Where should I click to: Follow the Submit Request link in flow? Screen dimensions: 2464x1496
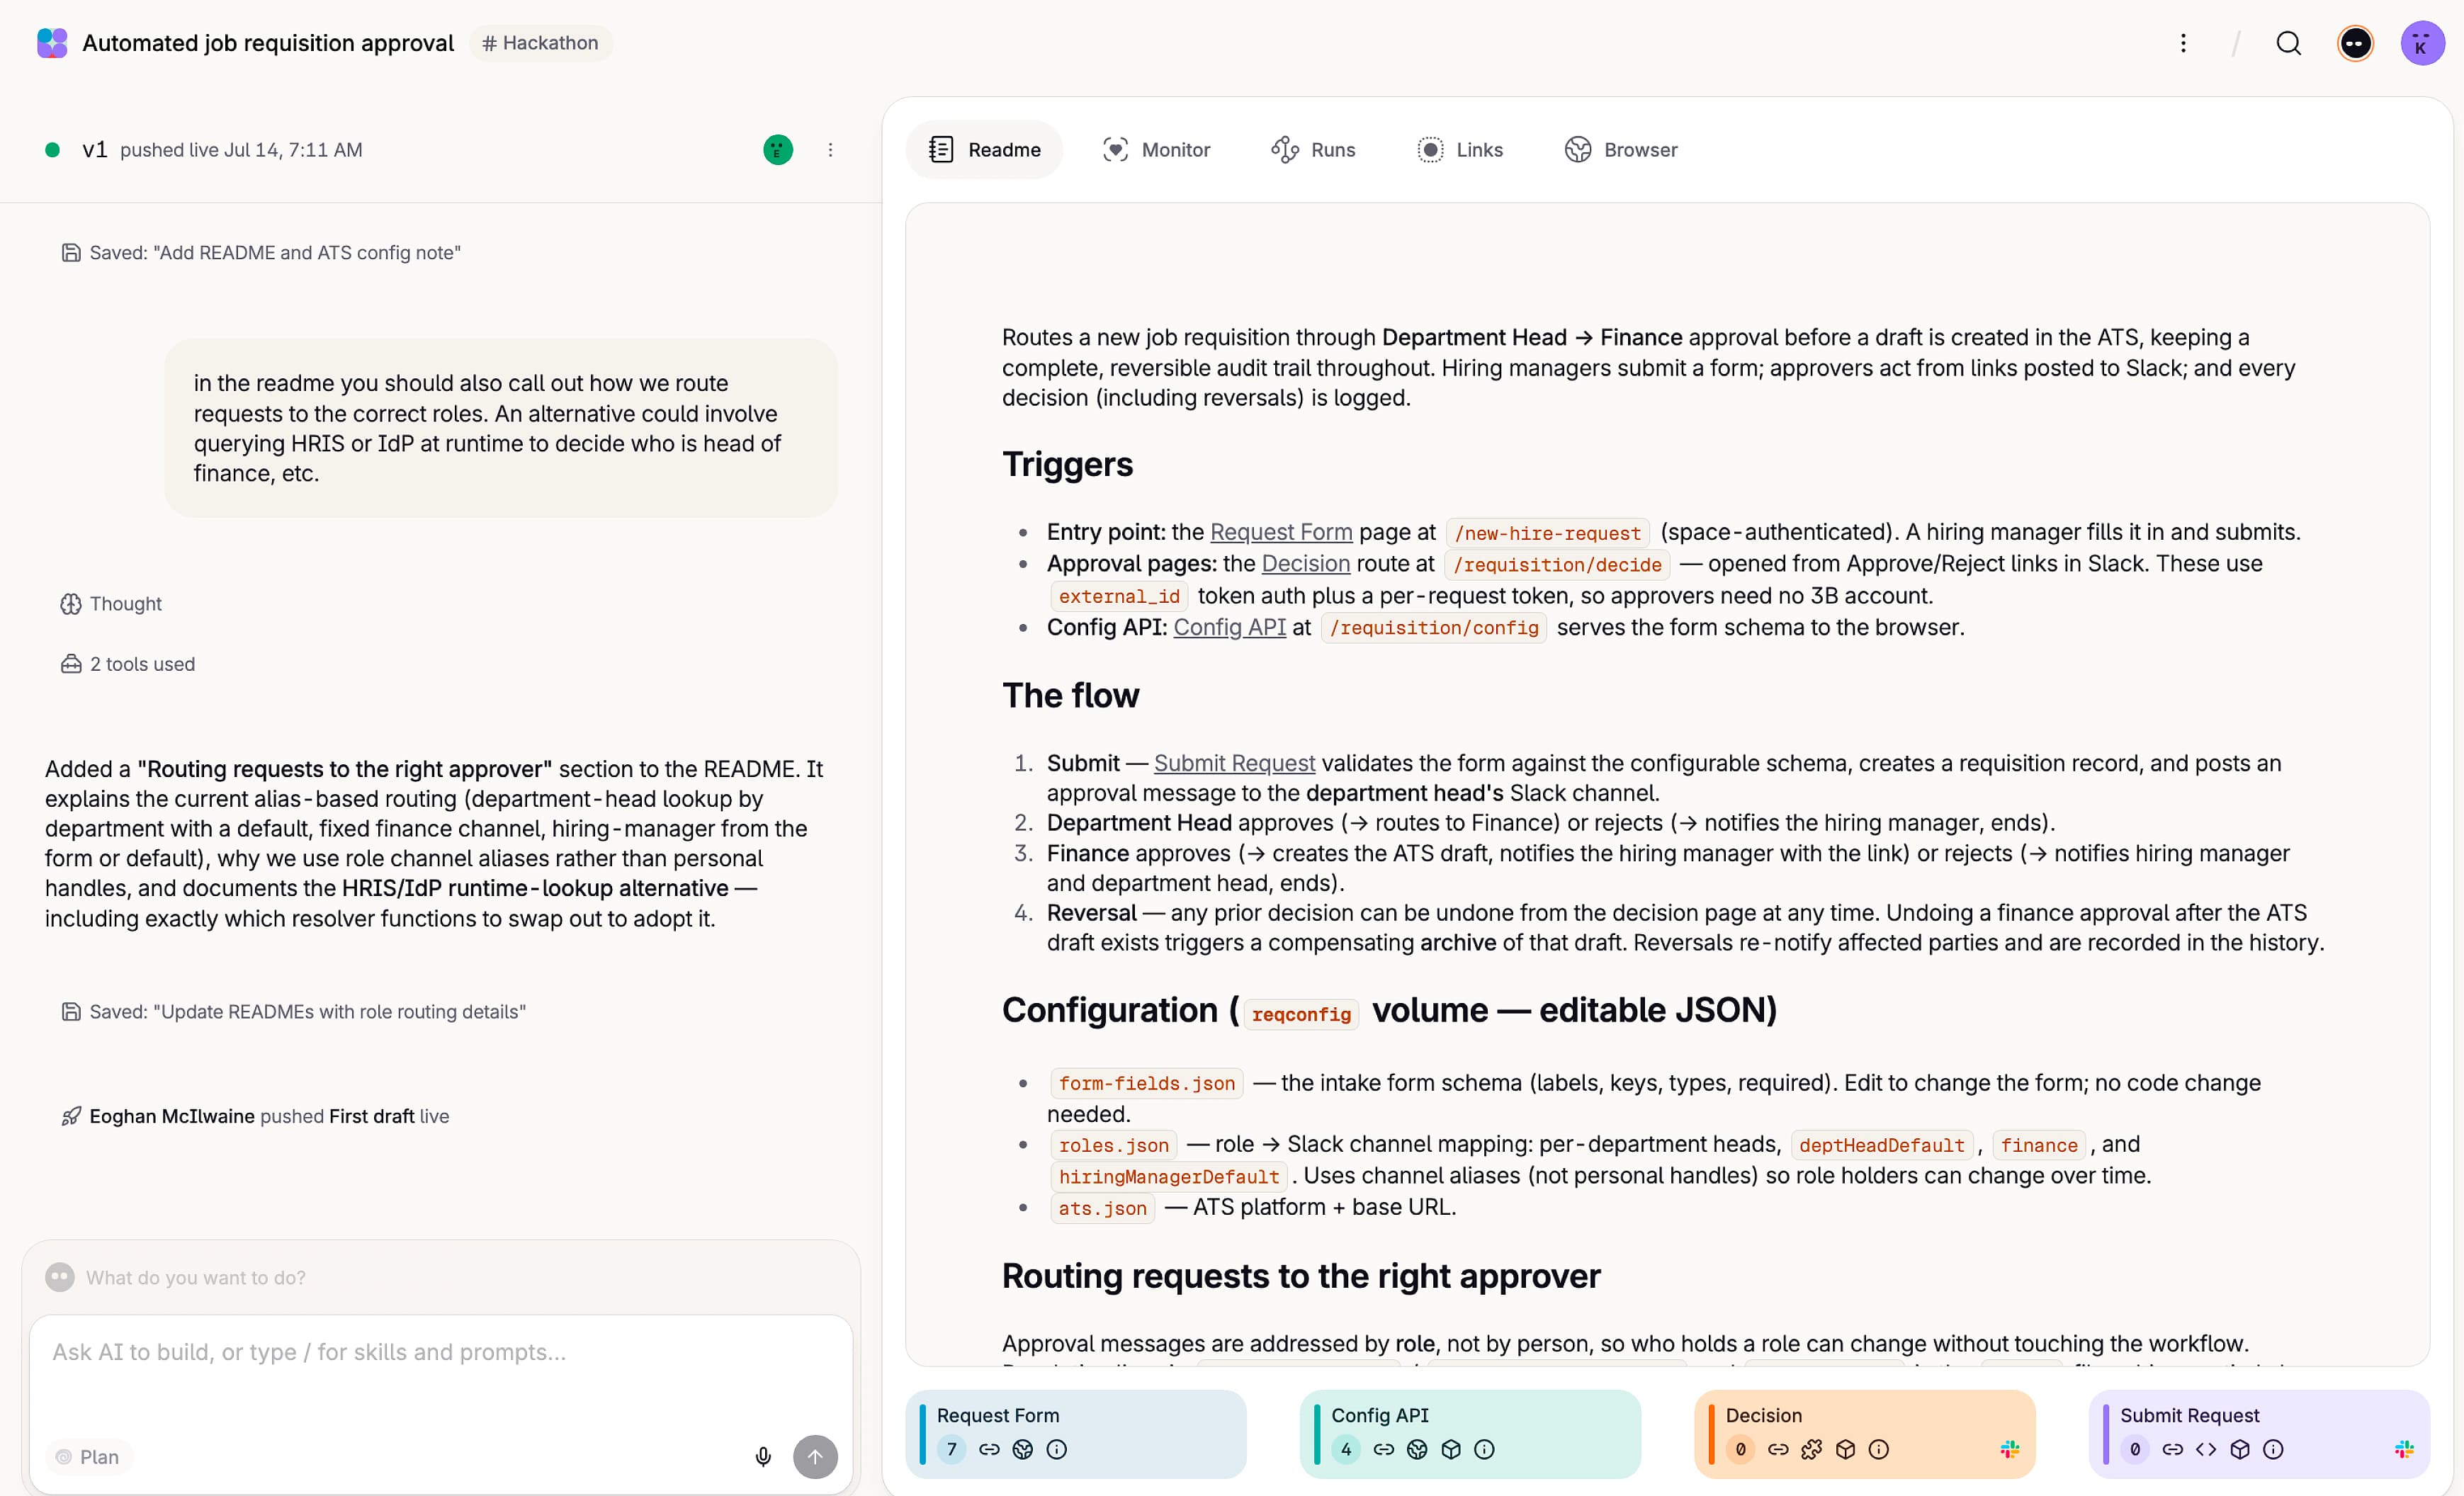tap(1234, 763)
